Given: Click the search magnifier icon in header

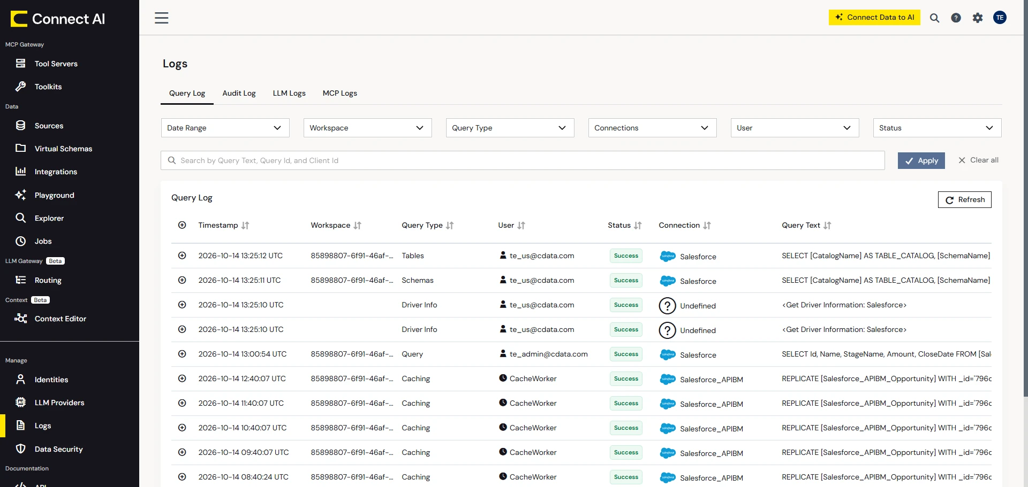Looking at the screenshot, I should 934,18.
